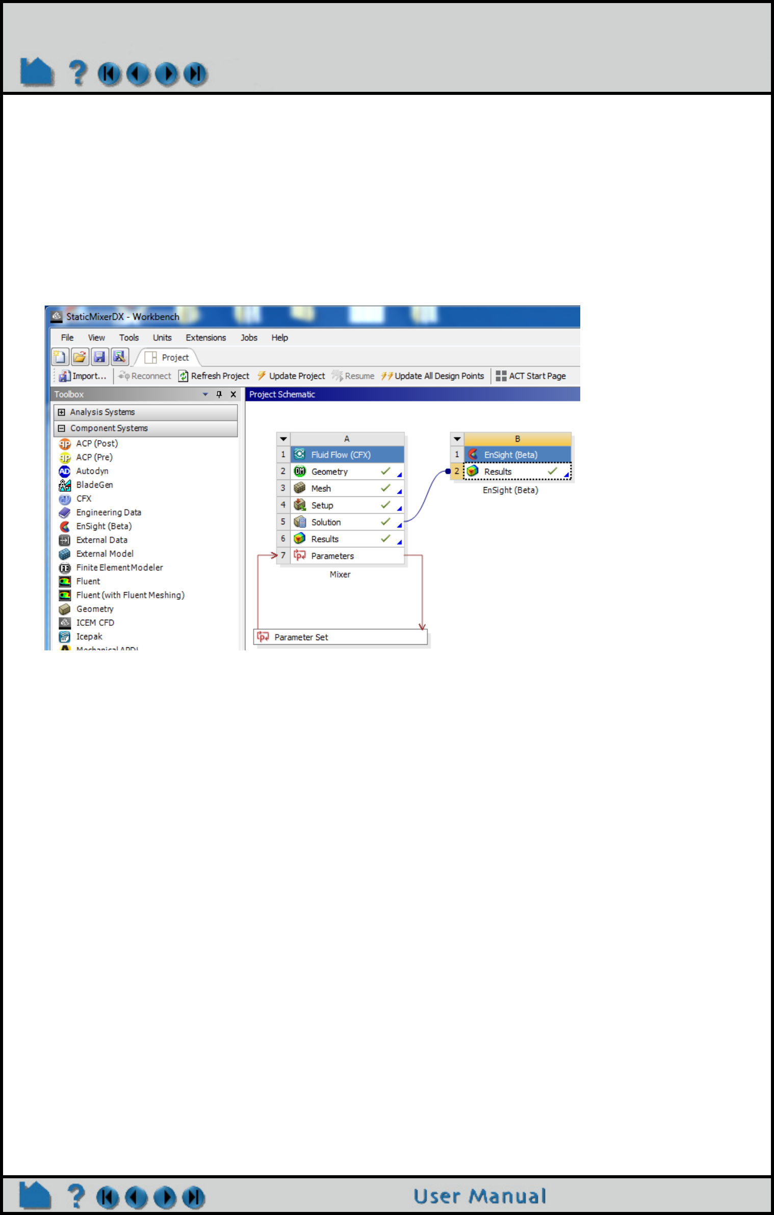The image size is (774, 1215).
Task: Select BladeGen component system
Action: (x=95, y=485)
